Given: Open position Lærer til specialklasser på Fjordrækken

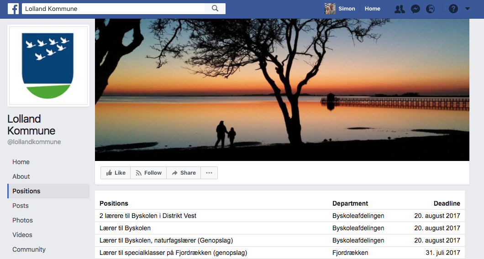Looking at the screenshot, I should click(x=173, y=253).
